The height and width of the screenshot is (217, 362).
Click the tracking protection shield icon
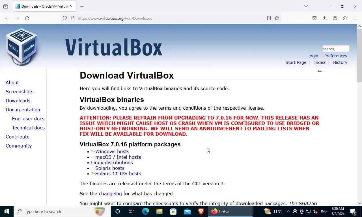pyautogui.click(x=65, y=18)
